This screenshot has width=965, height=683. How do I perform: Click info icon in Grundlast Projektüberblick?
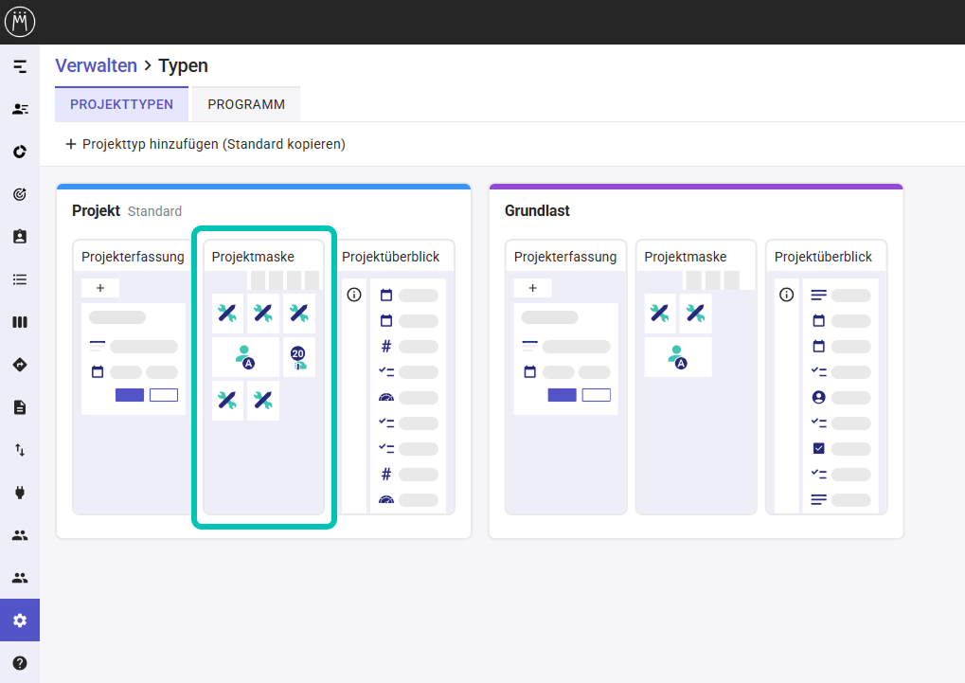pos(787,295)
